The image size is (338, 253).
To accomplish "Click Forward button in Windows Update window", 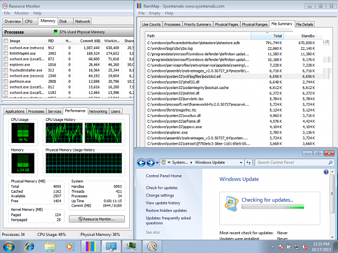I will point(151,163).
